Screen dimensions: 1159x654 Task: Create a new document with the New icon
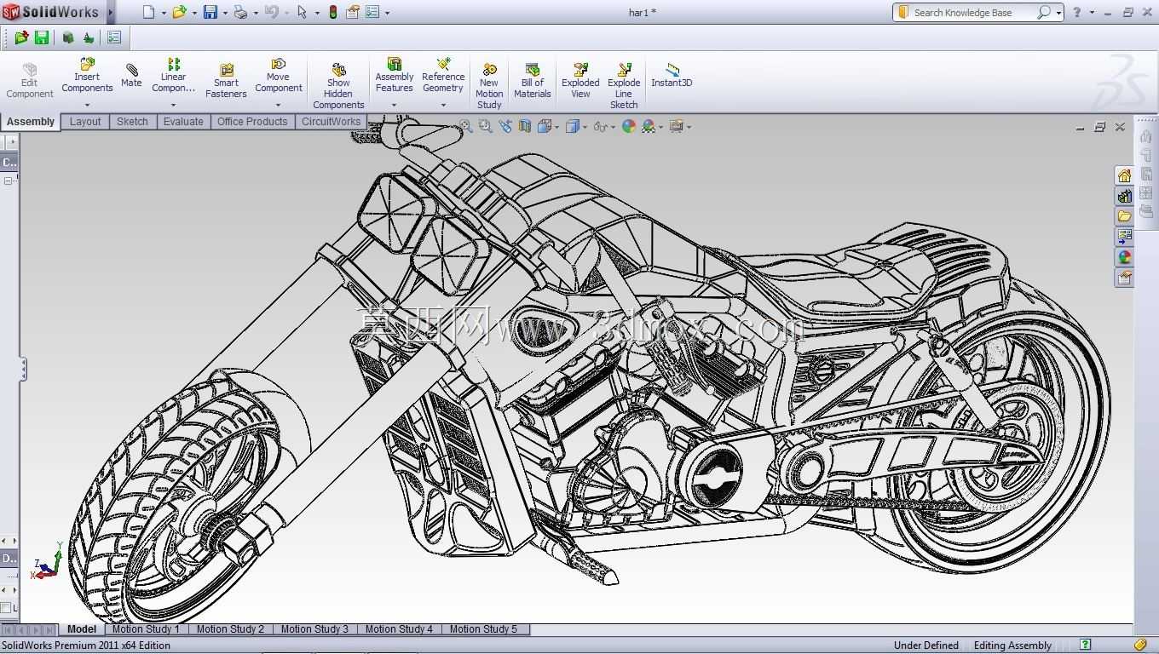tap(148, 12)
